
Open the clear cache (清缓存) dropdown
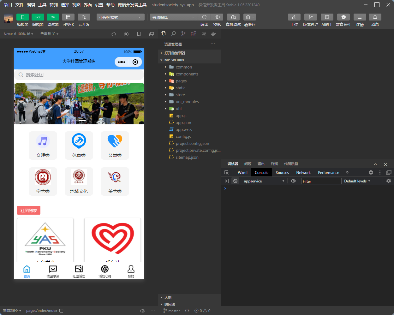(x=250, y=17)
